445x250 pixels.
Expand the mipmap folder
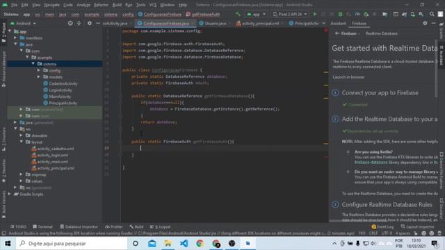[22, 174]
